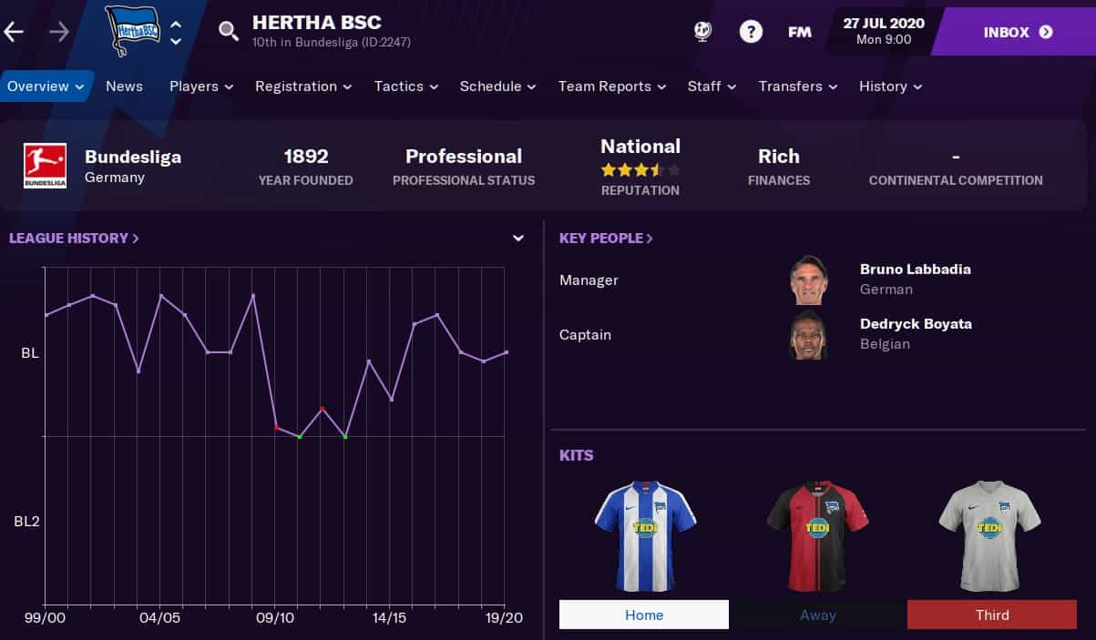This screenshot has height=640, width=1096.
Task: Switch to the Third kit
Action: [992, 615]
